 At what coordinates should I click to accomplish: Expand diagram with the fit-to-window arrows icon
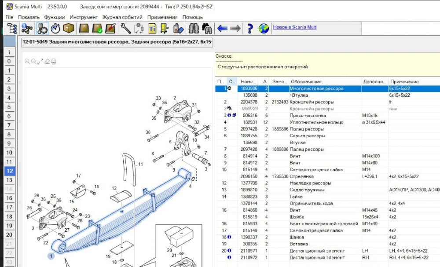coord(40,62)
